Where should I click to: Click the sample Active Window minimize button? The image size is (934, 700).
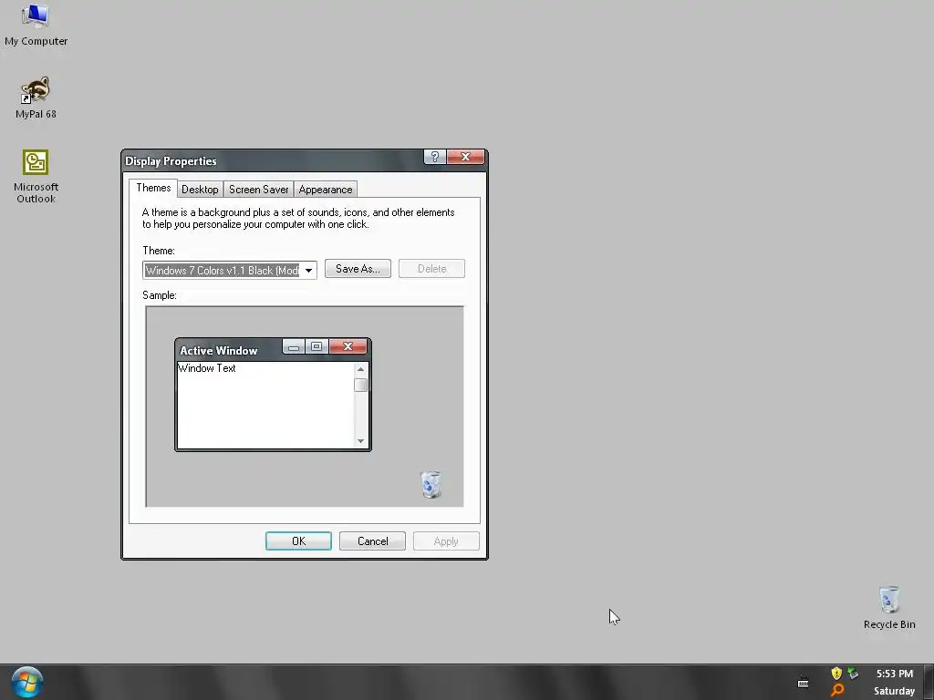click(x=294, y=346)
